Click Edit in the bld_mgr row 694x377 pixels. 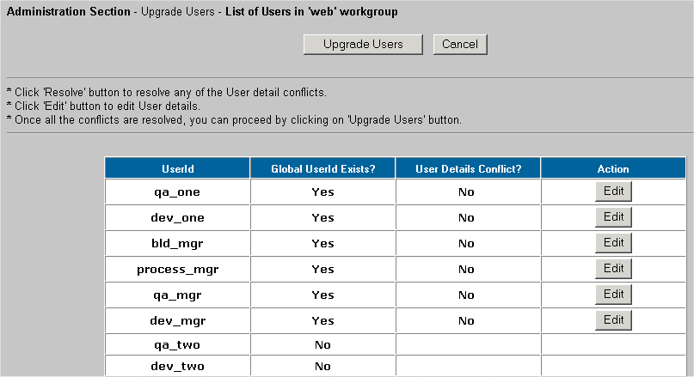tap(613, 243)
